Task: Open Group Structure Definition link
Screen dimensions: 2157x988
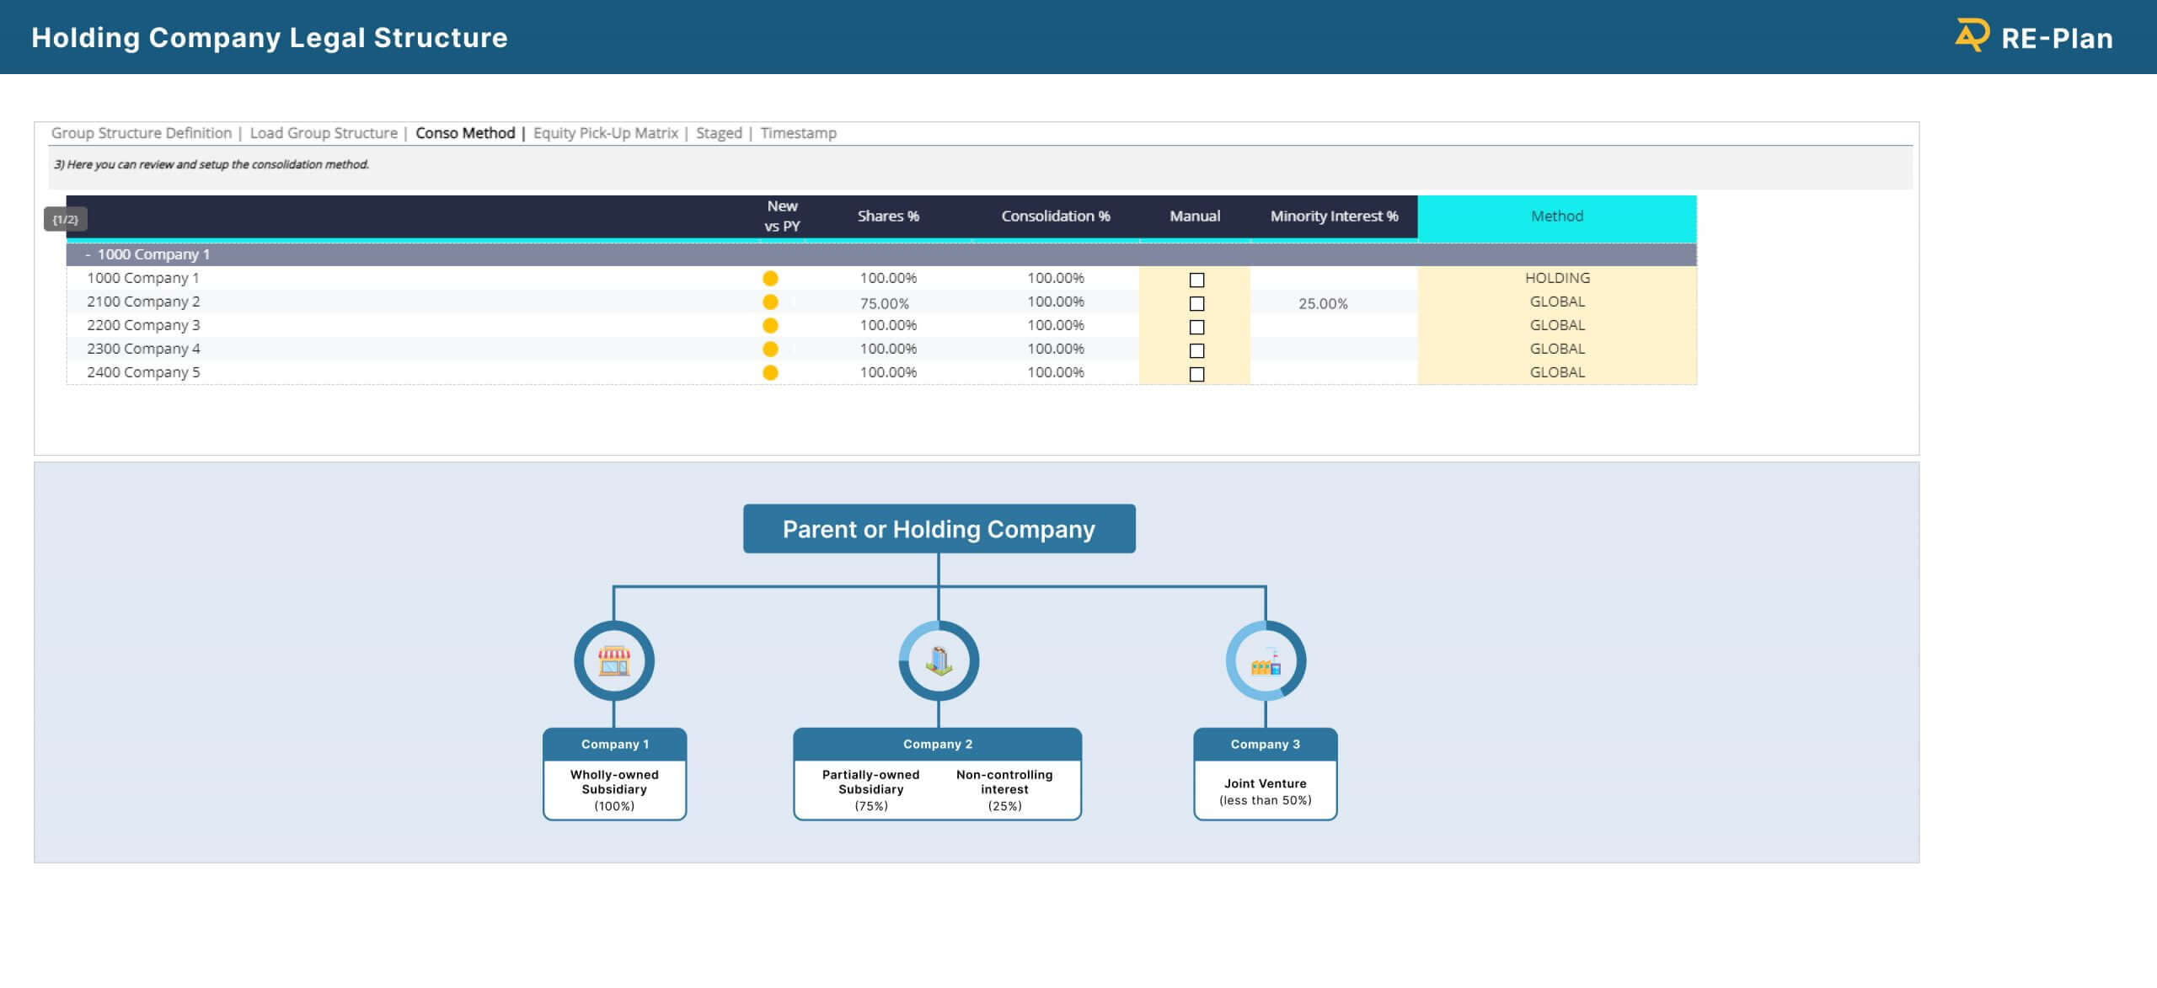Action: click(141, 133)
